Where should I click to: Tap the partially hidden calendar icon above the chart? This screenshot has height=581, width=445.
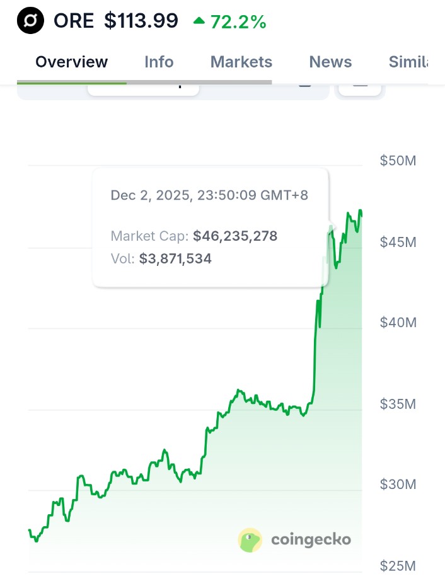(305, 85)
